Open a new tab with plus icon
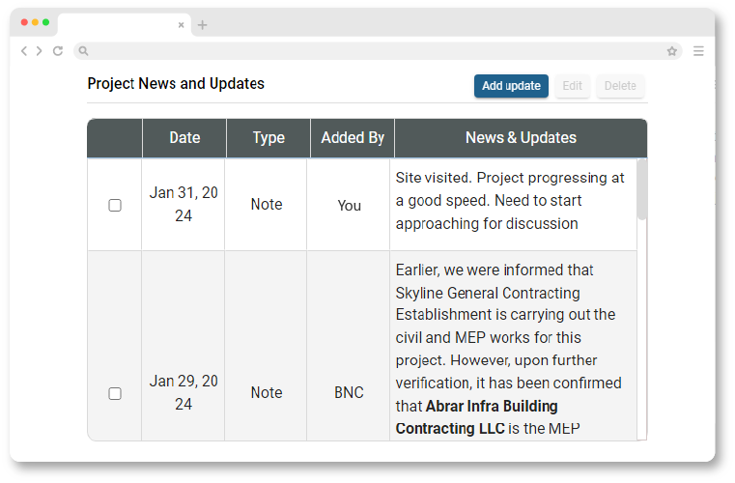The width and height of the screenshot is (735, 483). tap(202, 25)
